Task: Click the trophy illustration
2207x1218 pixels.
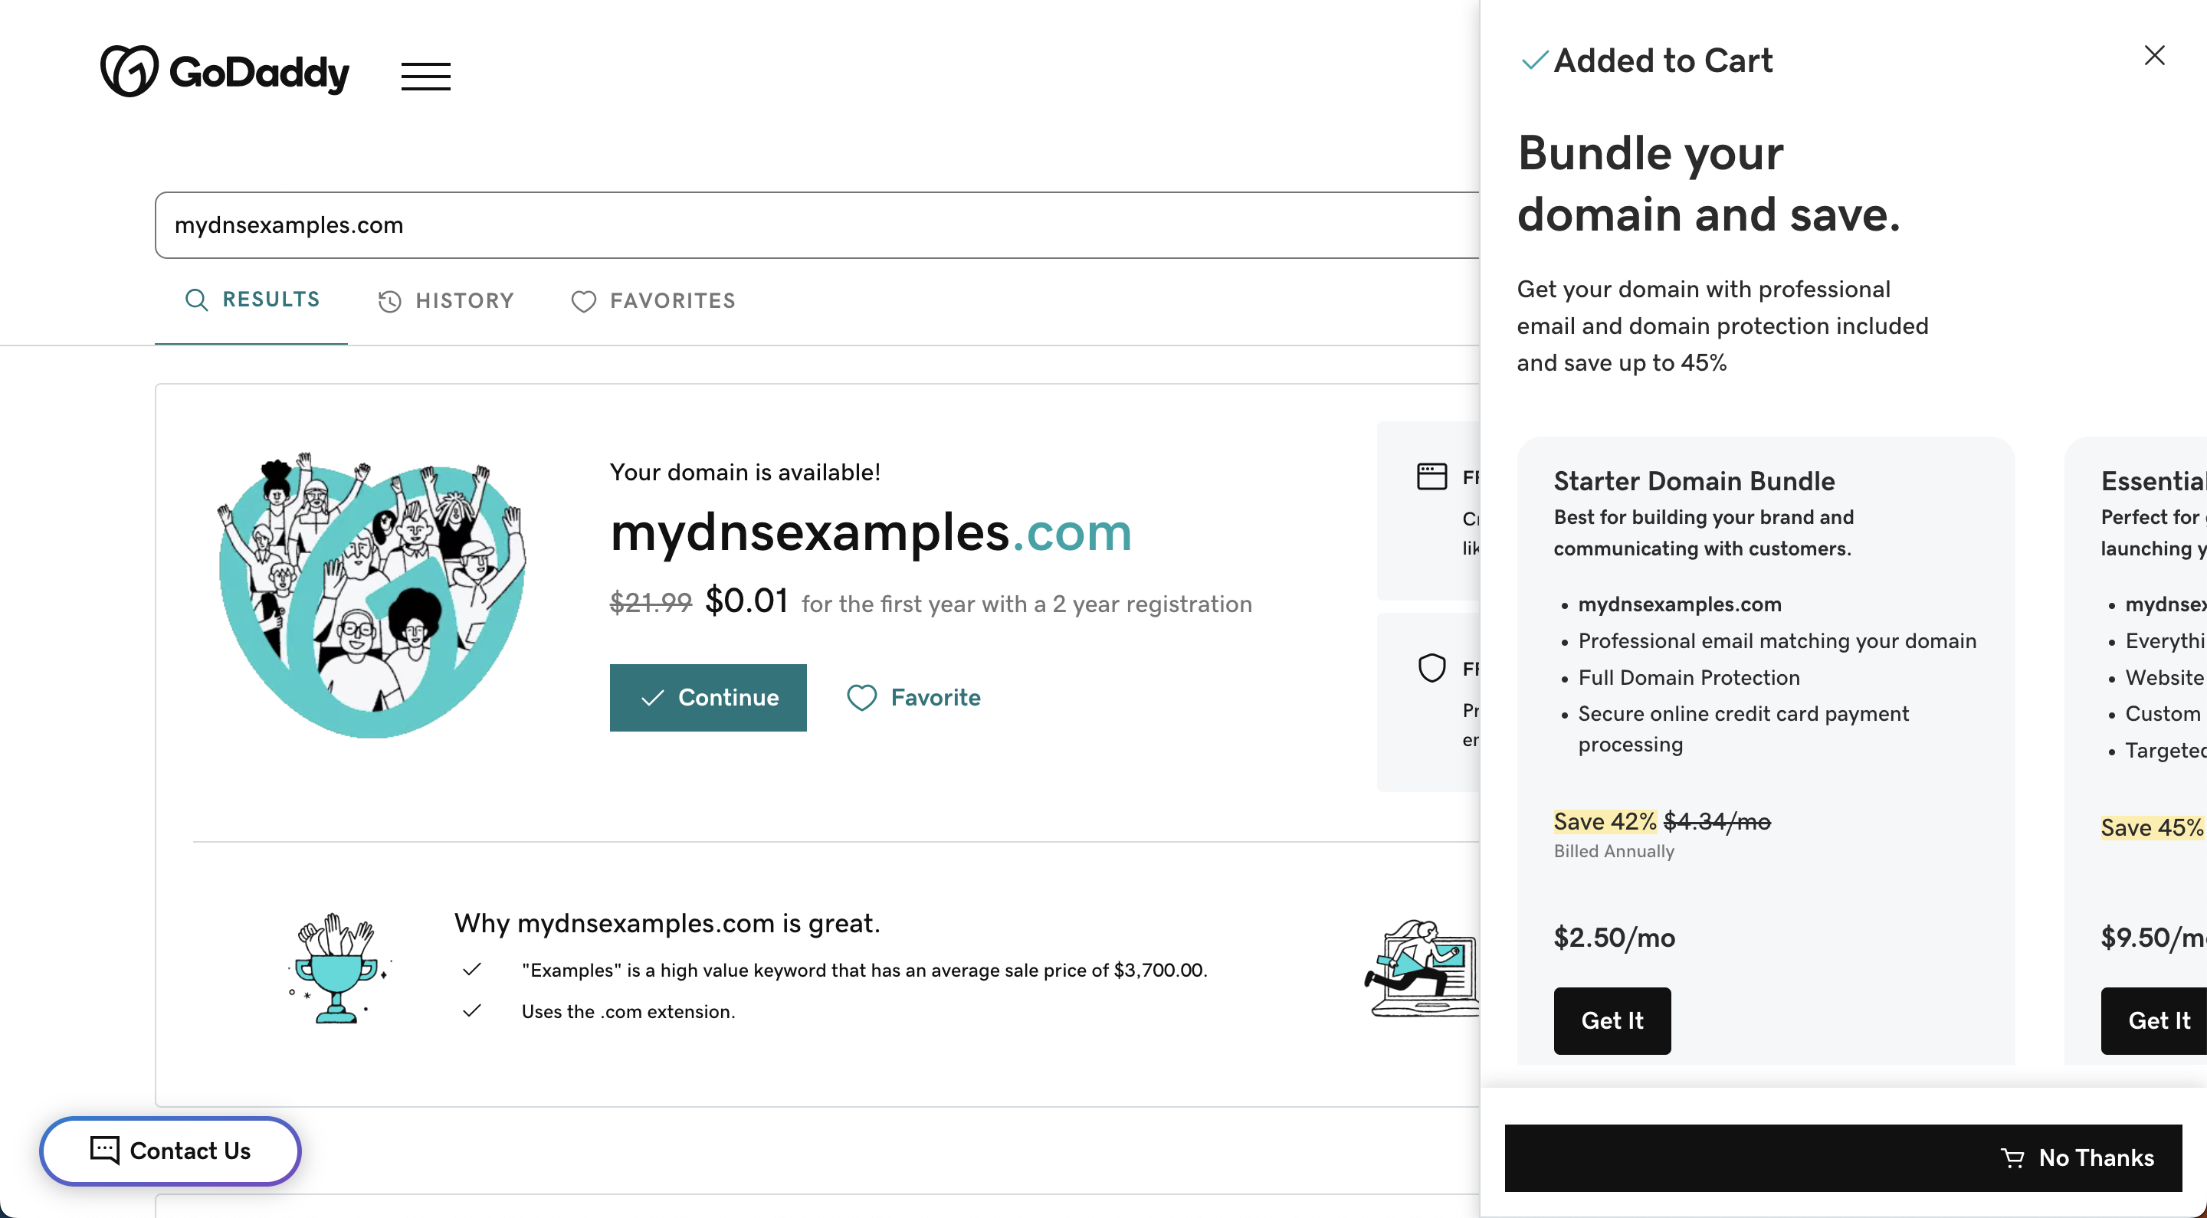Action: [x=339, y=969]
